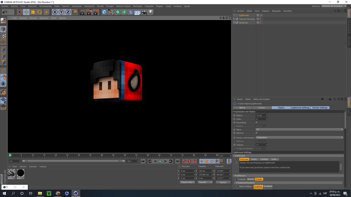The height and width of the screenshot is (197, 351).
Task: Add a Cube primitive object
Action: (x=104, y=12)
